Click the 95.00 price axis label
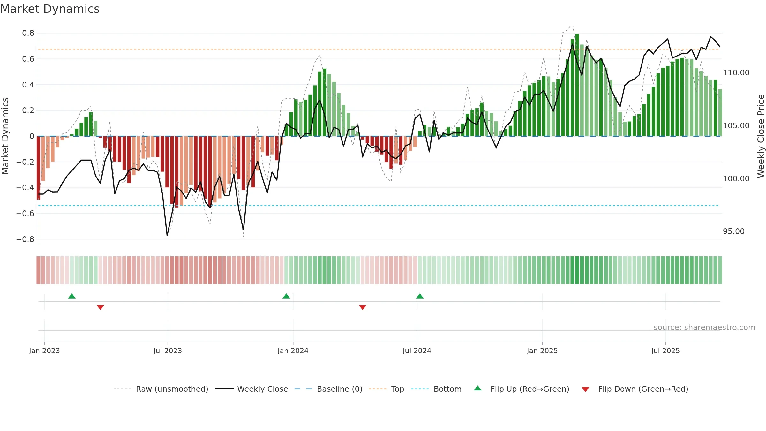Image resolution: width=766 pixels, height=431 pixels. pyautogui.click(x=733, y=231)
